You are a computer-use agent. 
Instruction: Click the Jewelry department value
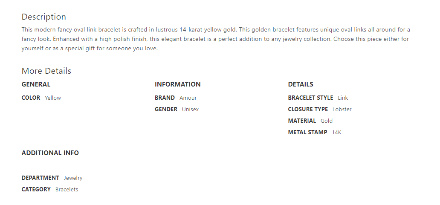pos(73,178)
